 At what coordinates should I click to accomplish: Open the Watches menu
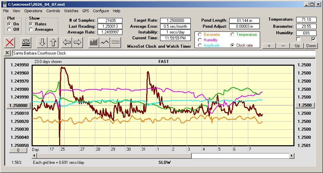click(71, 11)
